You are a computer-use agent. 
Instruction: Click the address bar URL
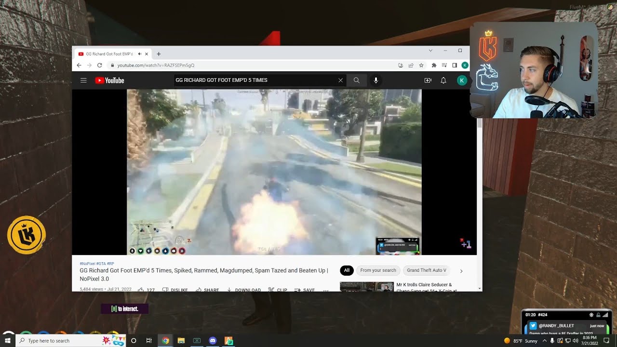(156, 65)
